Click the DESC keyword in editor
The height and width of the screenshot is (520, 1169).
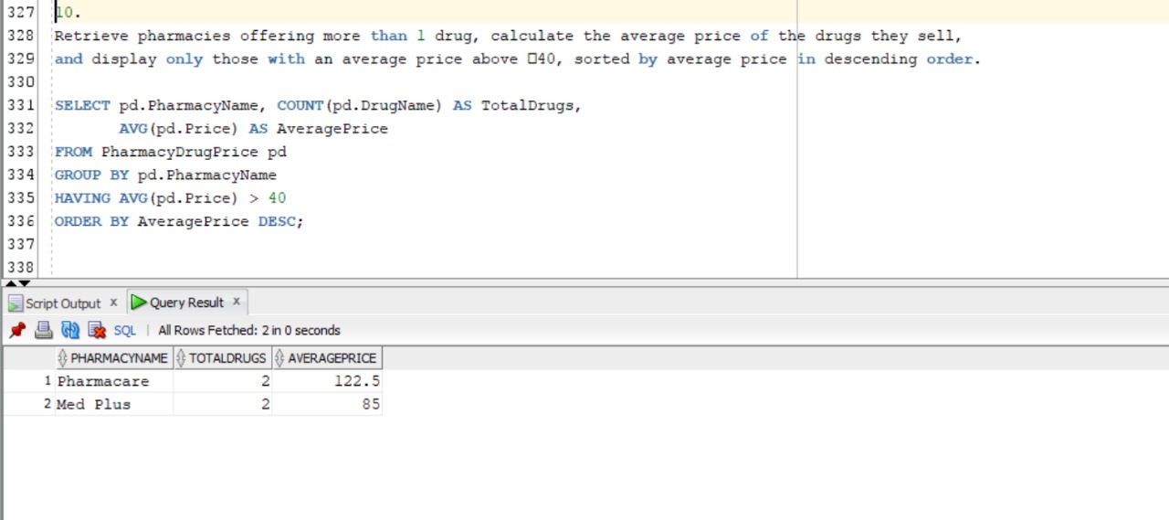(x=279, y=221)
